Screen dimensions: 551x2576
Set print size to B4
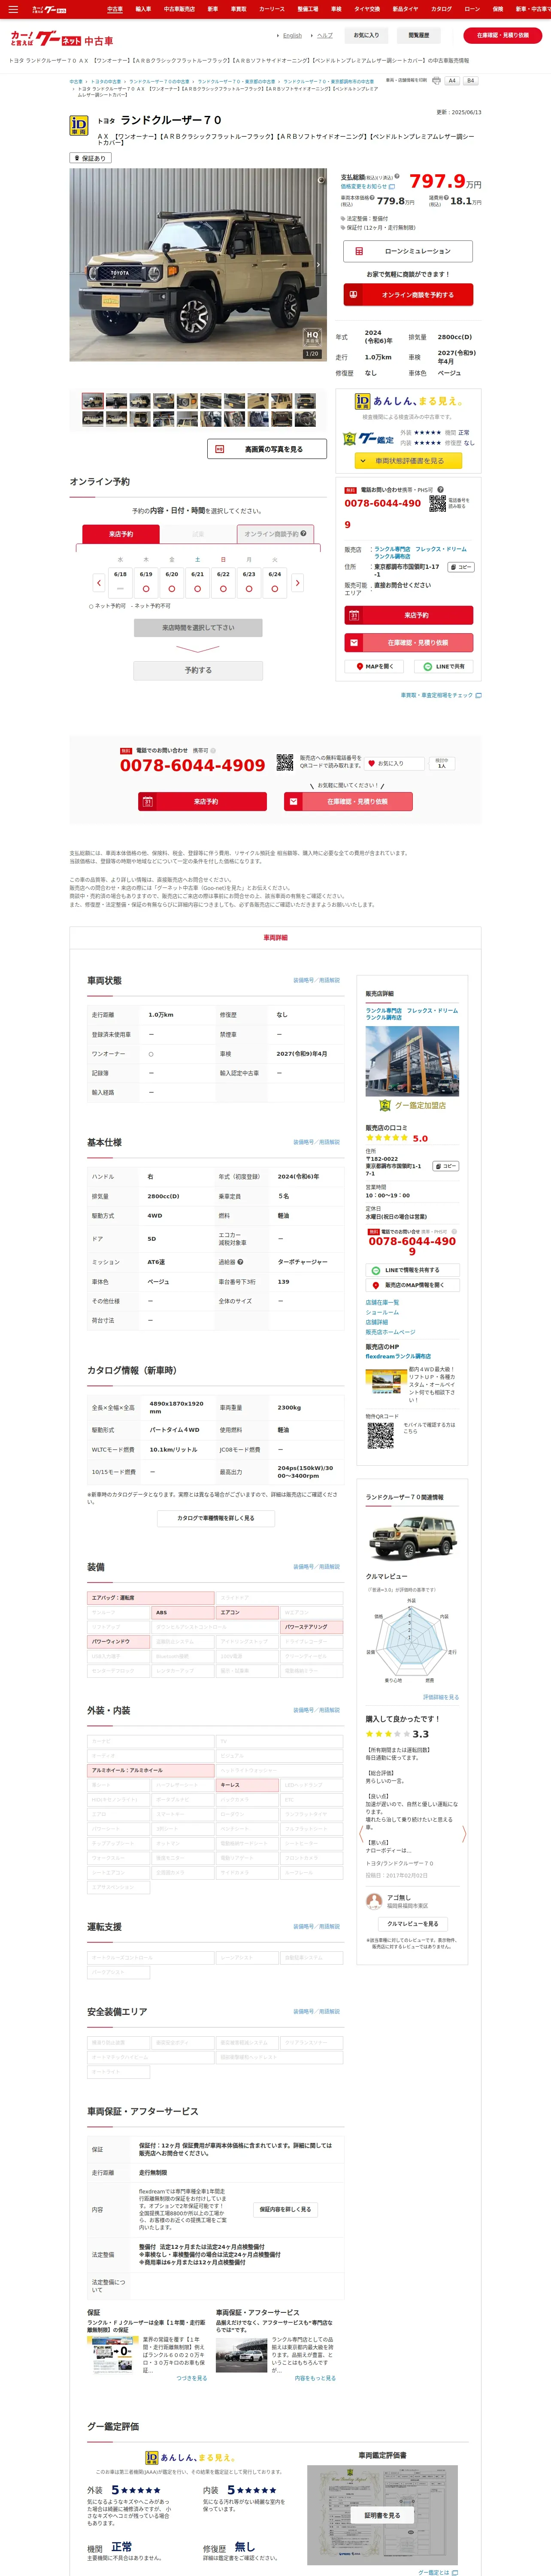click(x=470, y=81)
